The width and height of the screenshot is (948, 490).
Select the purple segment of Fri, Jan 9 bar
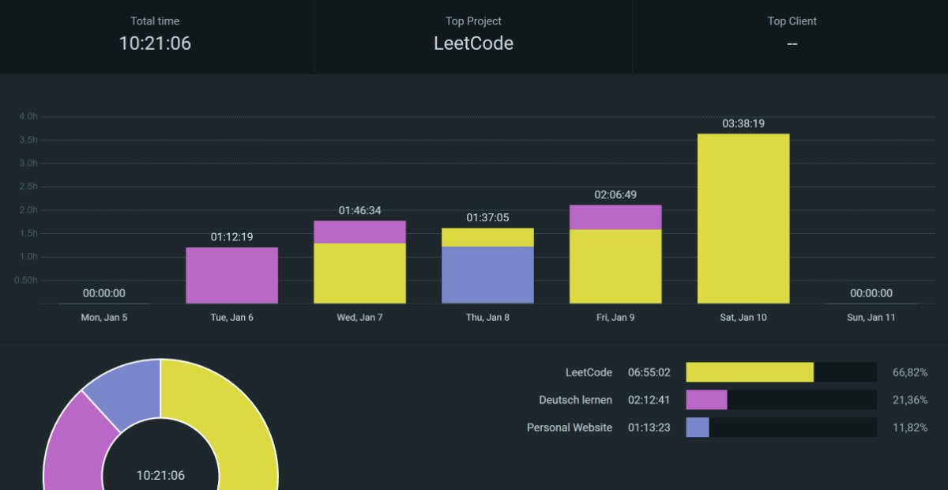615,217
